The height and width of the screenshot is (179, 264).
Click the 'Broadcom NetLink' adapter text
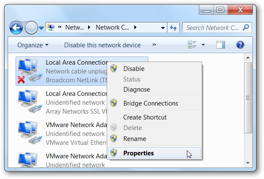[x=76, y=80]
